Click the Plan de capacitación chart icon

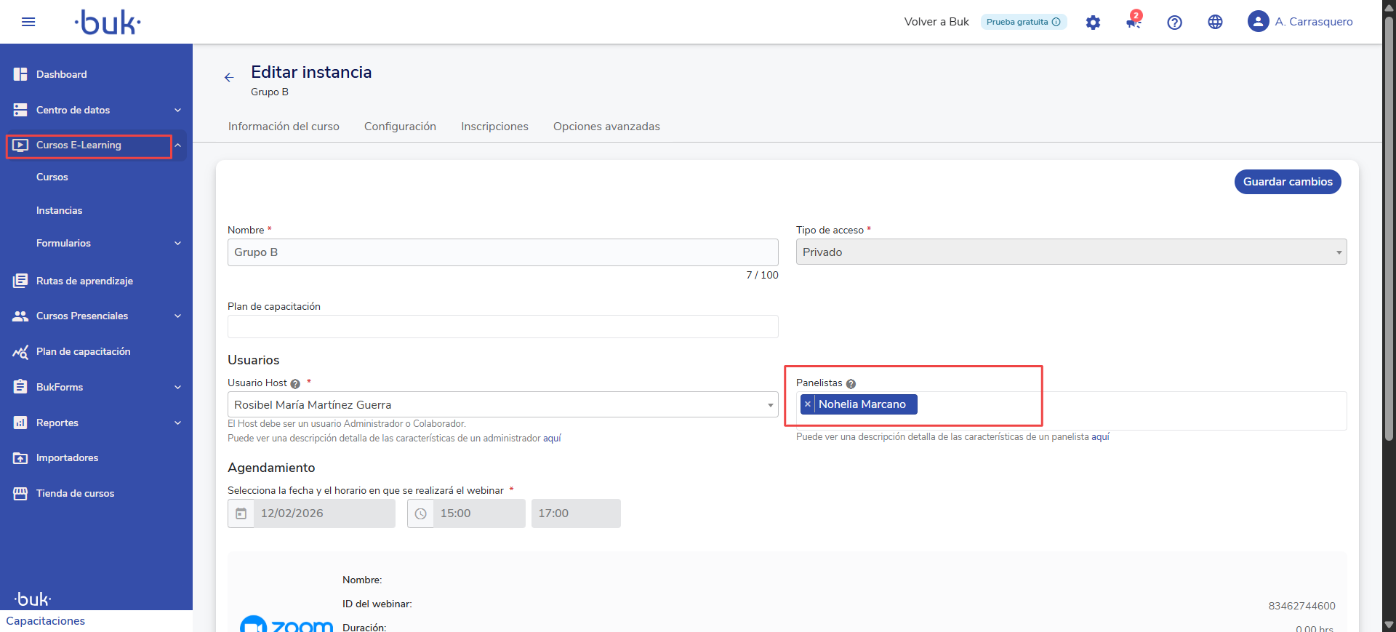coord(20,352)
